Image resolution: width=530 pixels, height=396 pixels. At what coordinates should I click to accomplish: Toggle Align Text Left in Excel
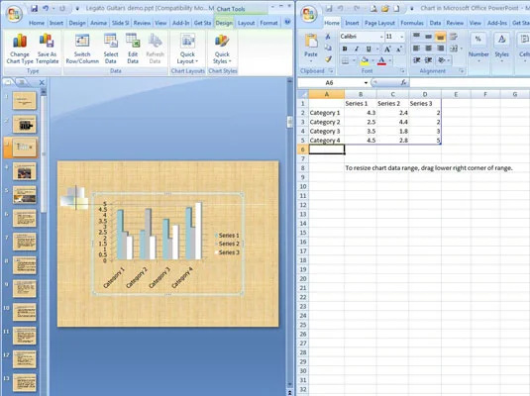click(x=416, y=49)
